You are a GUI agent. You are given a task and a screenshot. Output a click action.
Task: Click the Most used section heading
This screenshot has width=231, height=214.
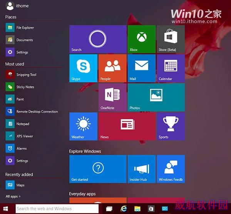[15, 64]
